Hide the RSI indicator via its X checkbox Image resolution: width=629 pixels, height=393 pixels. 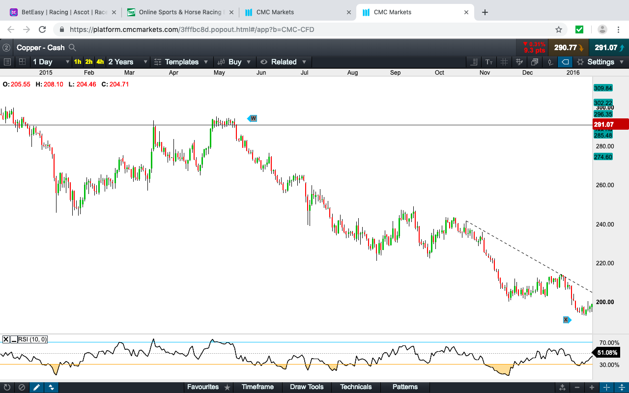click(x=5, y=339)
